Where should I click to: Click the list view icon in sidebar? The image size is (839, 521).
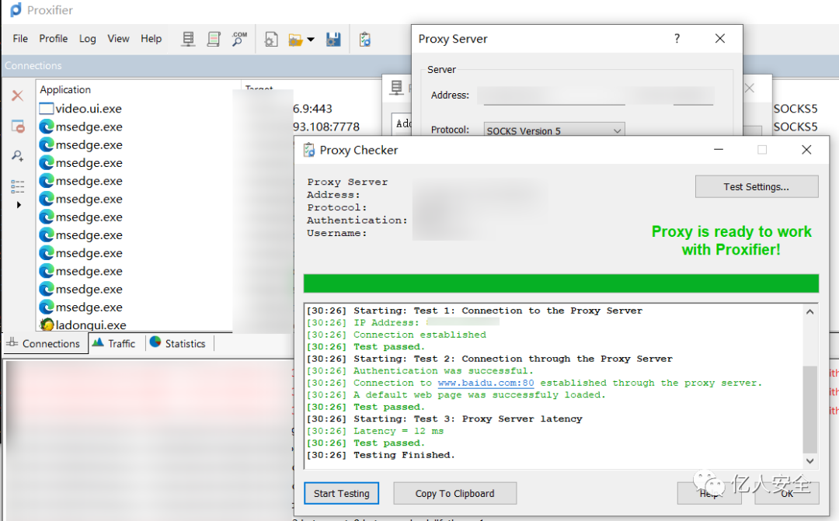(x=18, y=186)
